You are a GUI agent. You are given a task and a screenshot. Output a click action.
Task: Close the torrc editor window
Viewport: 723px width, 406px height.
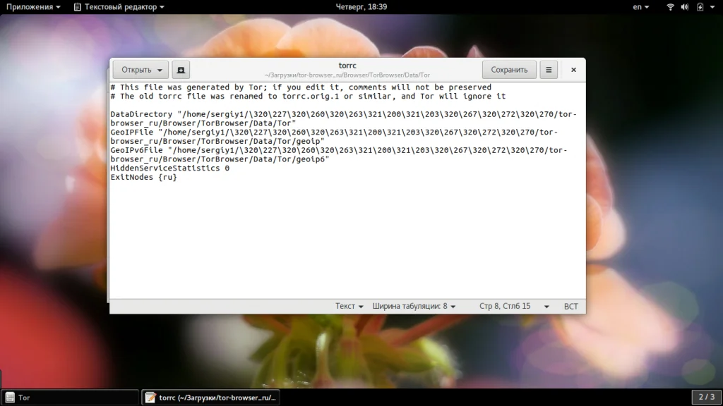point(573,70)
